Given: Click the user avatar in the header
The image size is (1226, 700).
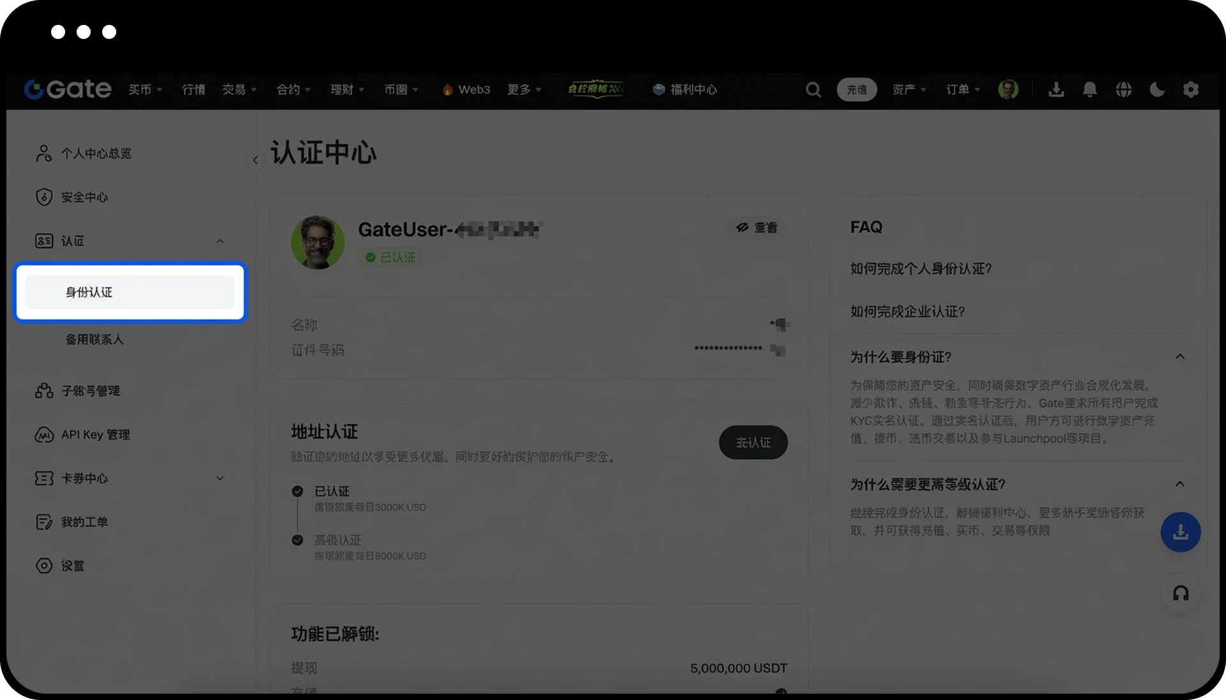Looking at the screenshot, I should (x=1008, y=89).
